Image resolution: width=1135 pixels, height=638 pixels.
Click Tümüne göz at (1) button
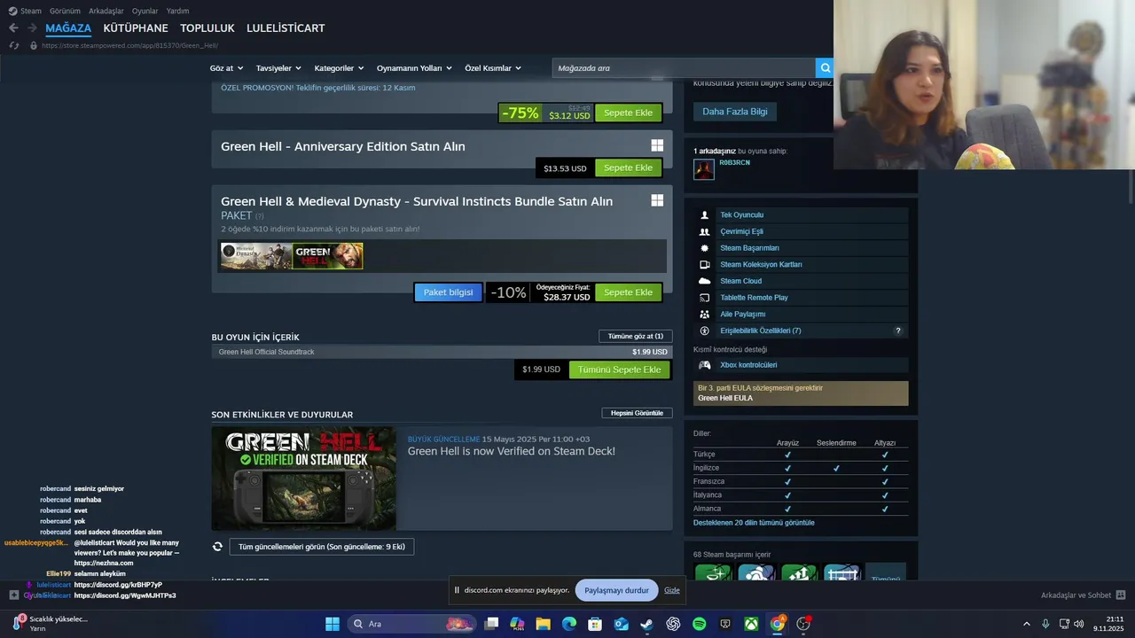(636, 336)
